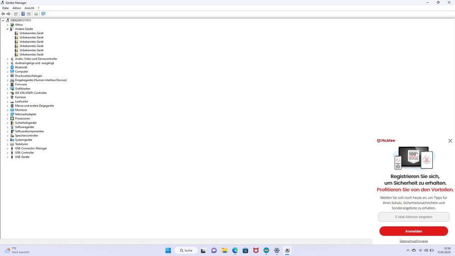Open the Aktion menu
Screen dimensions: 455x256
tap(16, 8)
